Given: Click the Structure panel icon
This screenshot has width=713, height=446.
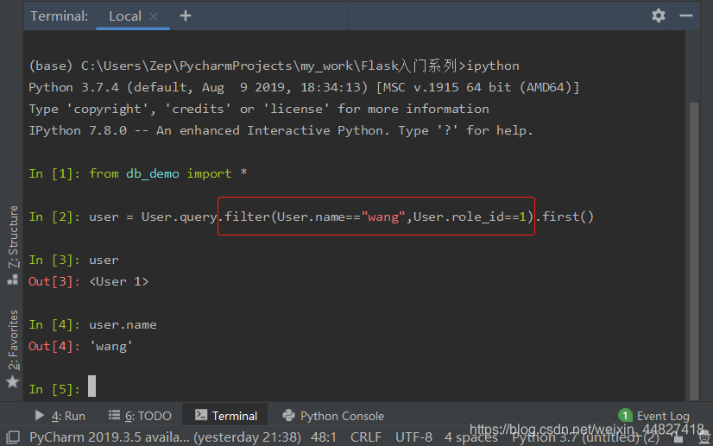Looking at the screenshot, I should click(x=13, y=280).
